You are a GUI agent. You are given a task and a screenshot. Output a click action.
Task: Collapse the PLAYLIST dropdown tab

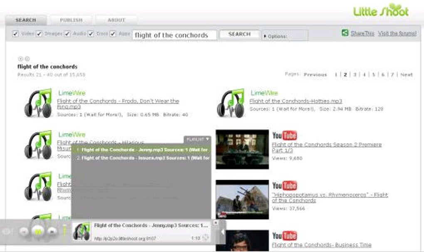click(198, 139)
